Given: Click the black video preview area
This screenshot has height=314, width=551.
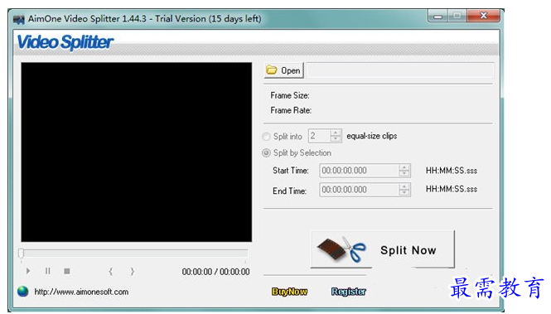Looking at the screenshot, I should [137, 152].
